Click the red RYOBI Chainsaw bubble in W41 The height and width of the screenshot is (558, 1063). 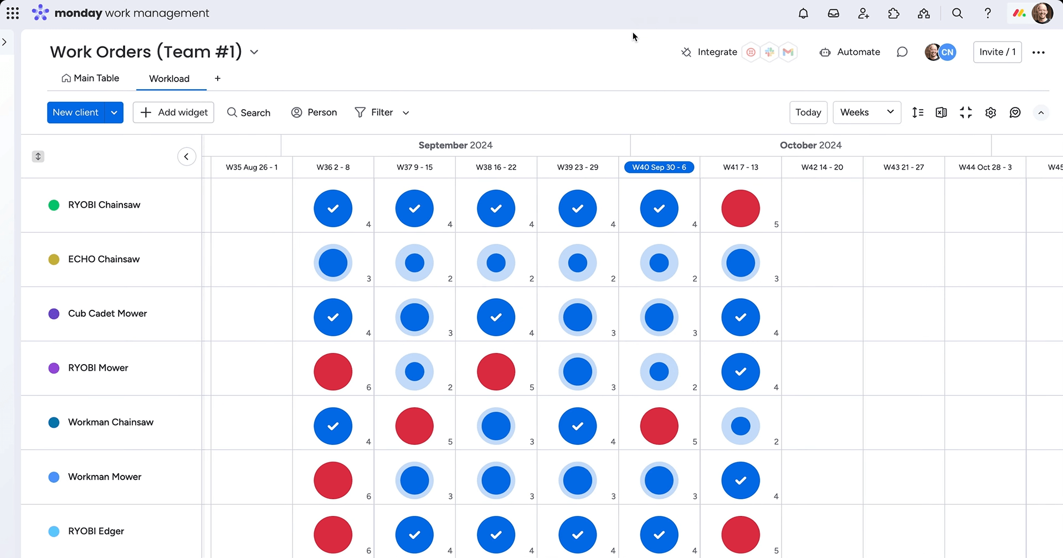click(741, 209)
